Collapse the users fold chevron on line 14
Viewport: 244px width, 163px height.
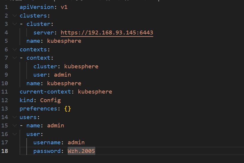point(15,117)
